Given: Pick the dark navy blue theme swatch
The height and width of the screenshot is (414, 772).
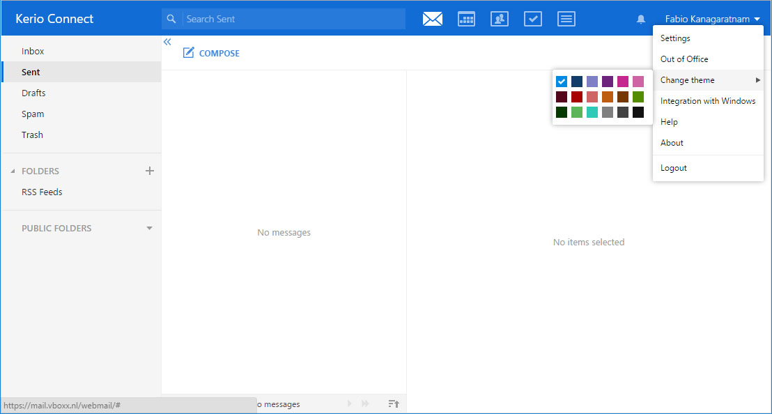Looking at the screenshot, I should pos(576,82).
